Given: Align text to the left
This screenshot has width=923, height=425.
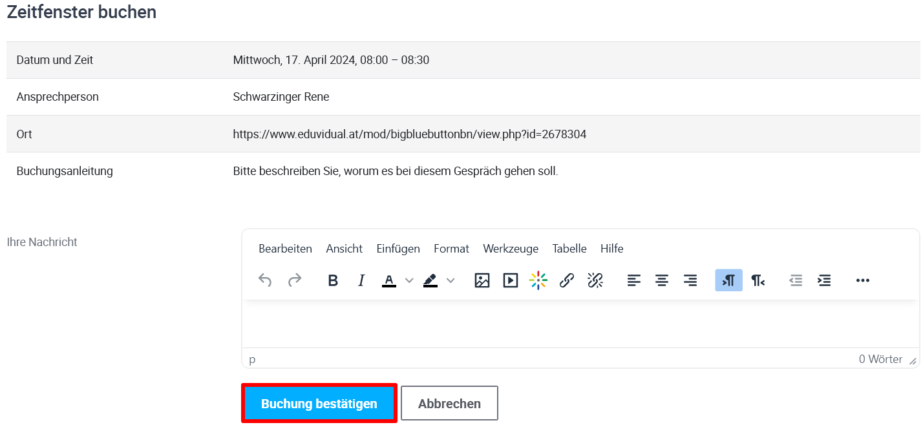Looking at the screenshot, I should (634, 280).
